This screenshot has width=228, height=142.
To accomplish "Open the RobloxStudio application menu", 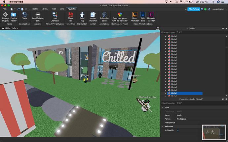I will 16,2.
